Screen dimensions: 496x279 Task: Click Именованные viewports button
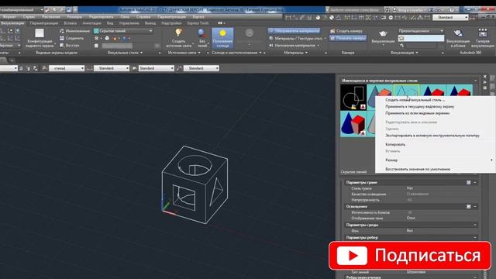click(x=74, y=31)
